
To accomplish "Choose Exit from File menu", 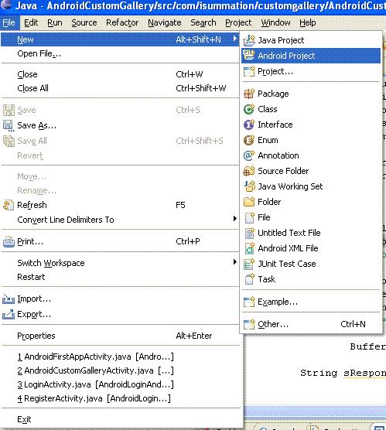I will pyautogui.click(x=120, y=419).
